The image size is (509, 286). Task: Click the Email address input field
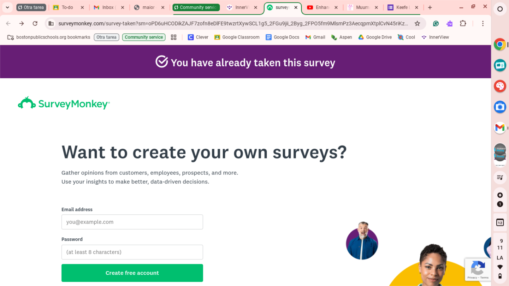point(132,222)
